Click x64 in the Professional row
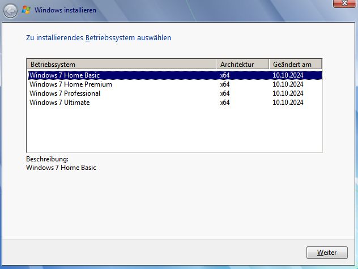The image size is (358, 269). tap(225, 93)
